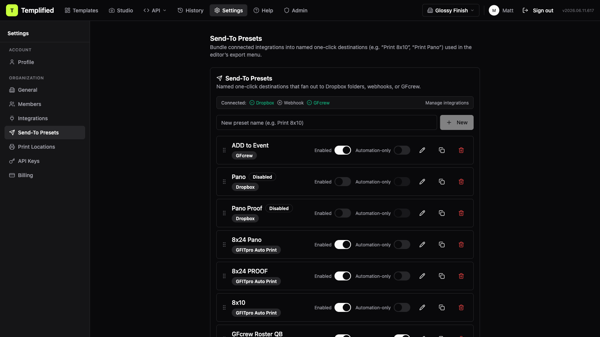Enable the Pano preset

343,182
